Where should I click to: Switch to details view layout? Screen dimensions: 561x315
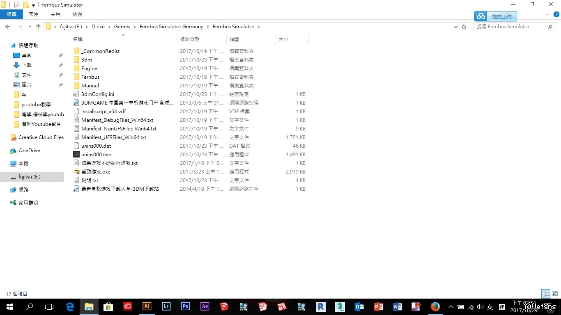(x=546, y=294)
